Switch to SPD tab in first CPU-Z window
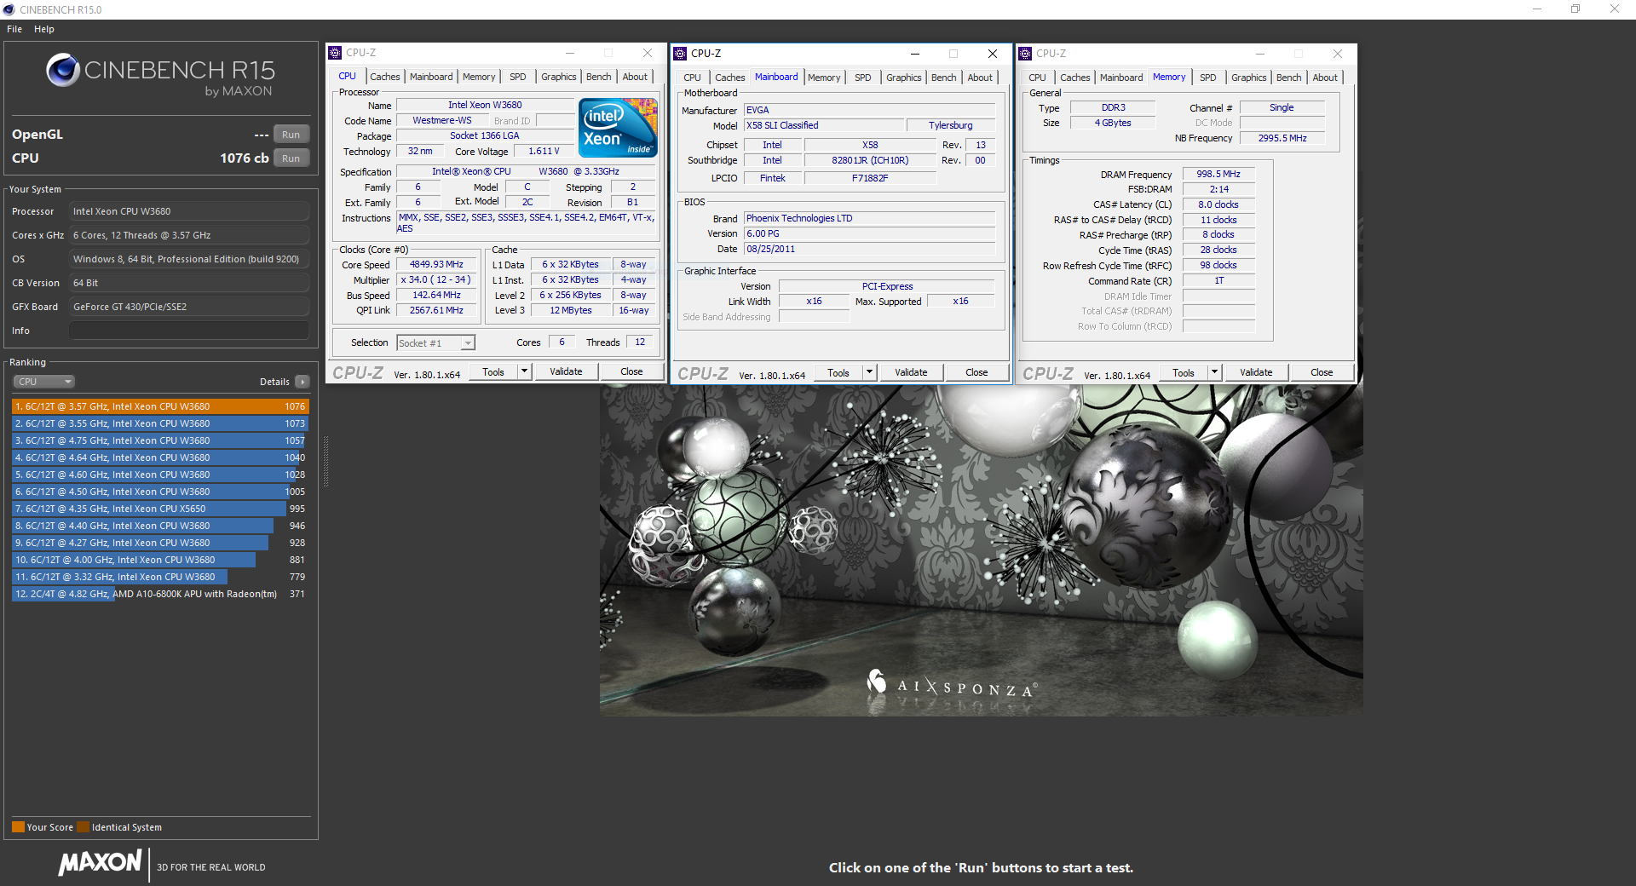Screen dimensions: 1636x886 518,77
